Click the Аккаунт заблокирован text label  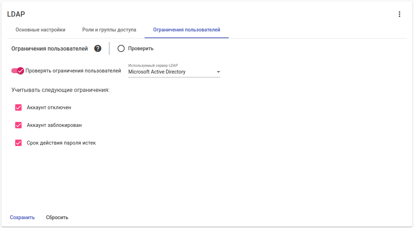pyautogui.click(x=54, y=125)
